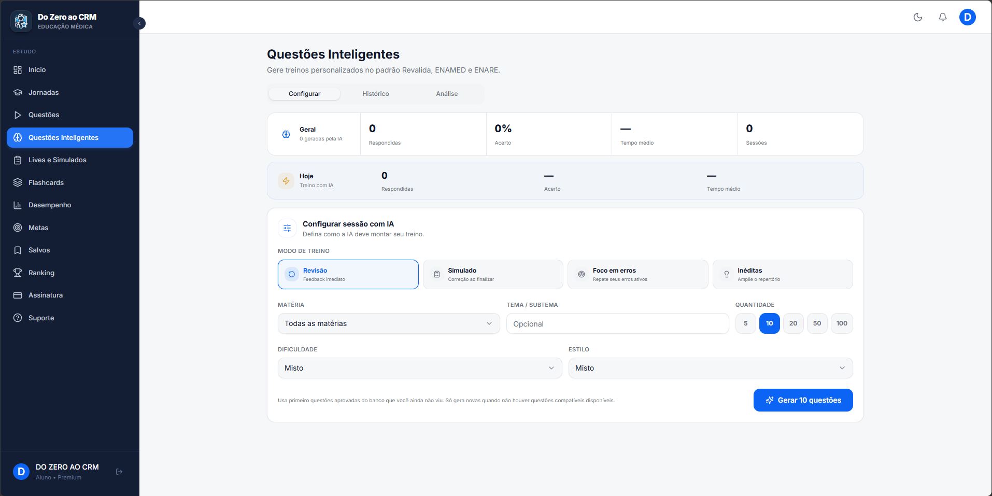Open the Início grid icon in sidebar

[x=18, y=70]
